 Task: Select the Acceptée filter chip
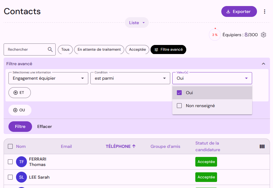point(137,49)
